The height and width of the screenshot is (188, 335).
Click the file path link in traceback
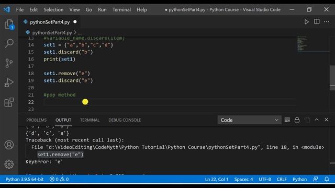coord(153,147)
